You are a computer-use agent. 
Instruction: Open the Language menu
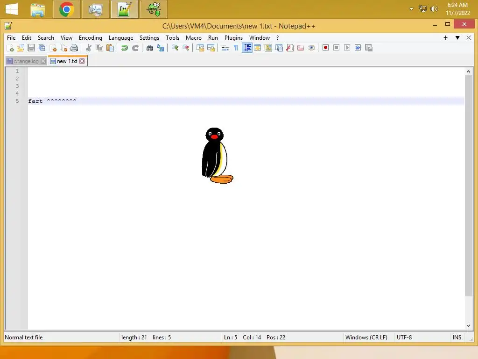click(x=121, y=38)
